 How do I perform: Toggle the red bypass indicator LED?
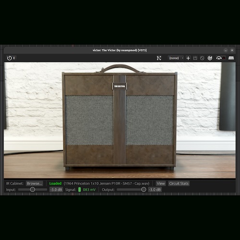tap(224, 58)
